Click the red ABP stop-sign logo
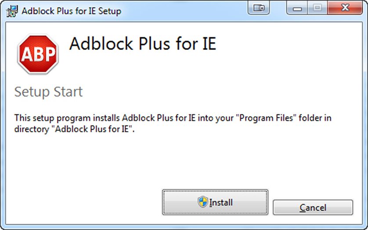Image resolution: width=368 pixels, height=230 pixels. click(x=38, y=54)
